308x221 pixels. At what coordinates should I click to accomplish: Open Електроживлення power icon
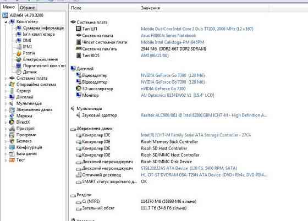coord(19,59)
